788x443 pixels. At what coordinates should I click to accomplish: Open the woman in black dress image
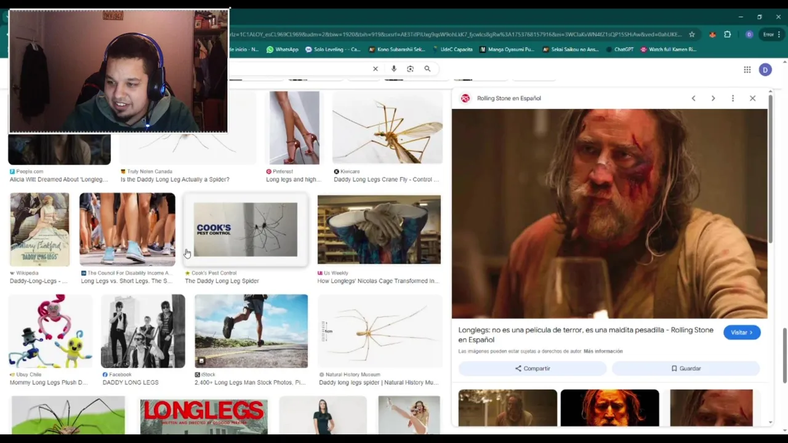pos(323,415)
